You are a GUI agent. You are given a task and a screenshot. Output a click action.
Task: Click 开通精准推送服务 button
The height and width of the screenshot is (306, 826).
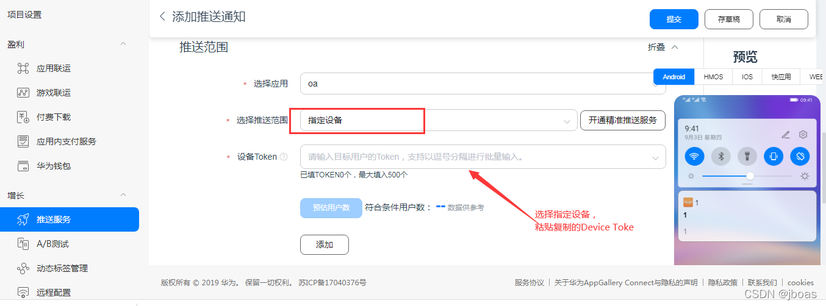[x=622, y=120]
